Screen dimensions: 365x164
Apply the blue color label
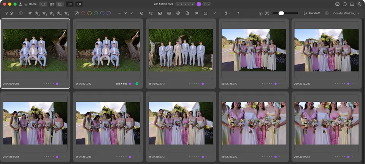coord(102,13)
